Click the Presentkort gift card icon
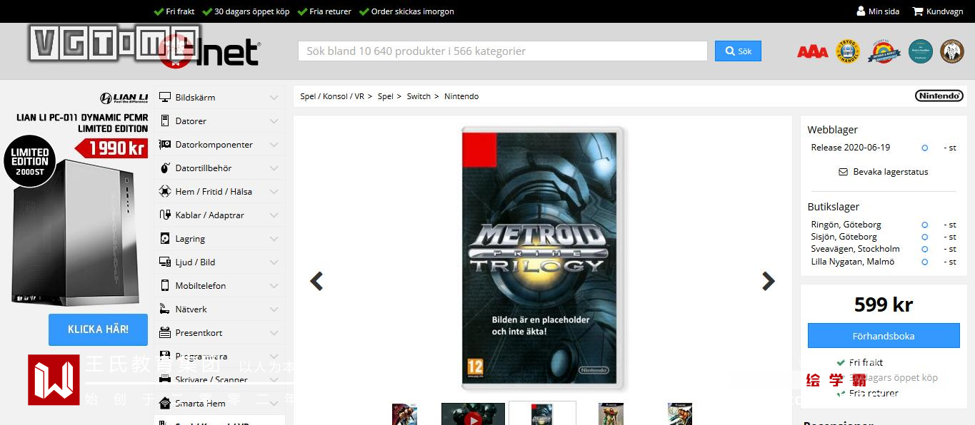975x425 pixels. pos(165,332)
